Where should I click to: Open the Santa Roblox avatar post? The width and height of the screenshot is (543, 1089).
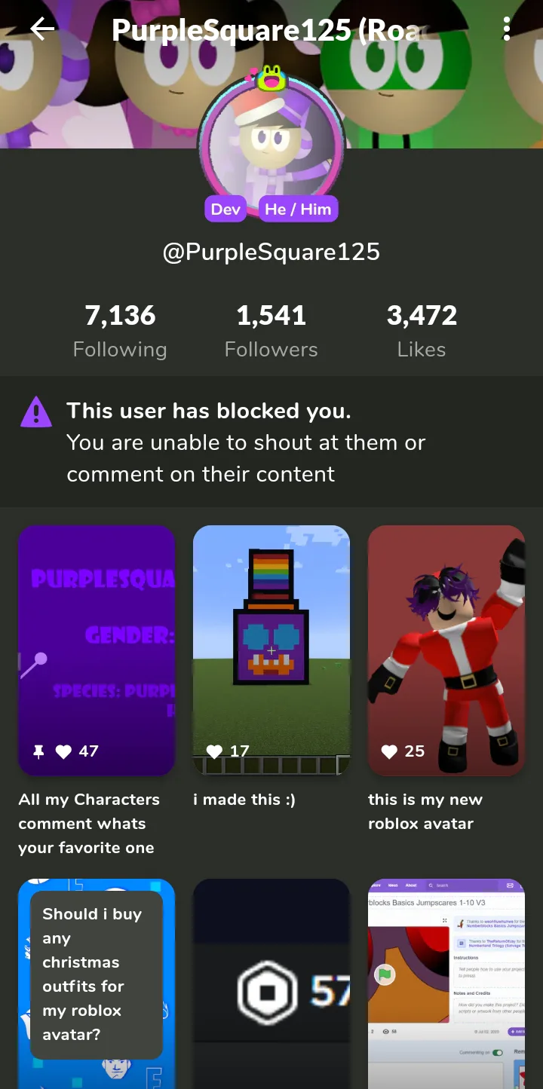[x=446, y=650]
